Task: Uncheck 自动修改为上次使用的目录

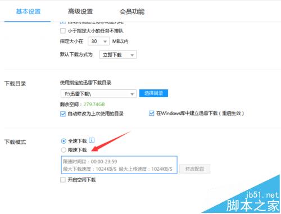Action: point(63,113)
